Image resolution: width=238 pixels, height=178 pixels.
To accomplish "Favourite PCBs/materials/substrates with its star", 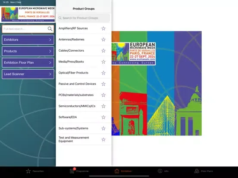I will 103,95.
